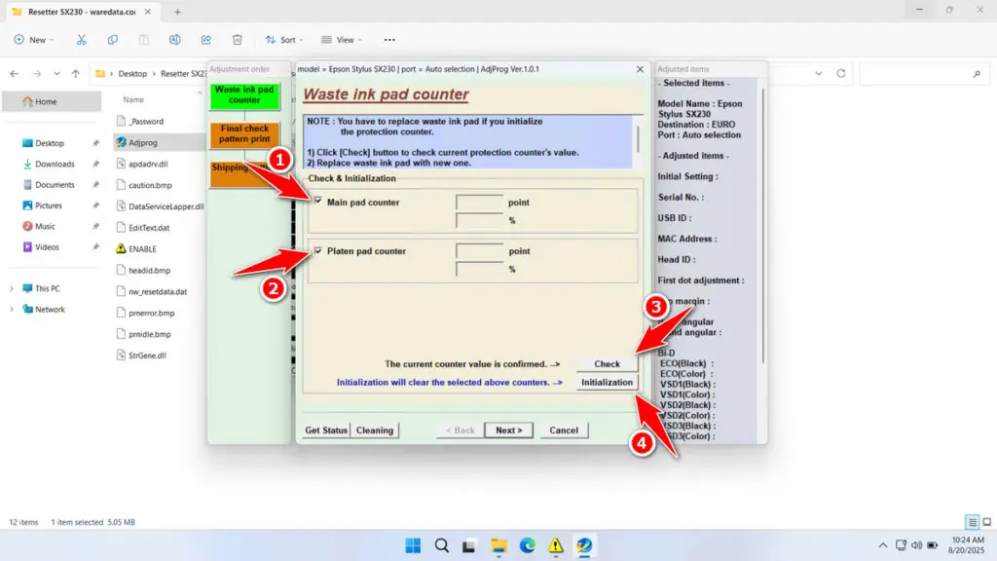Click the Delete icon in Explorer toolbar

click(x=237, y=39)
